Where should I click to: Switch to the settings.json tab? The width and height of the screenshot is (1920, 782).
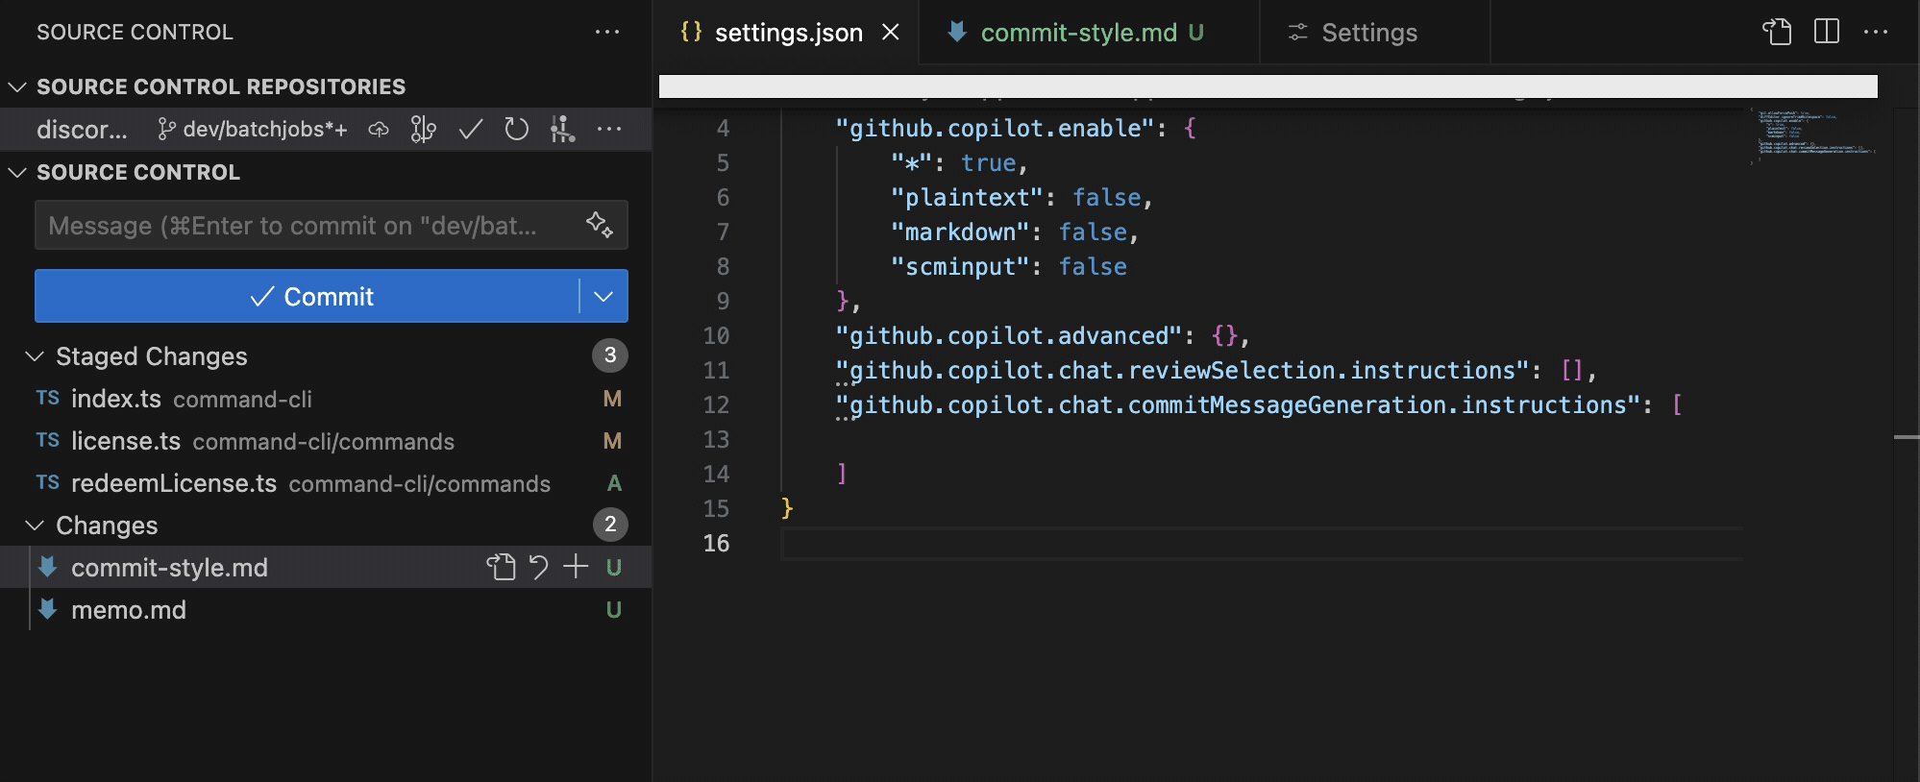788,33
